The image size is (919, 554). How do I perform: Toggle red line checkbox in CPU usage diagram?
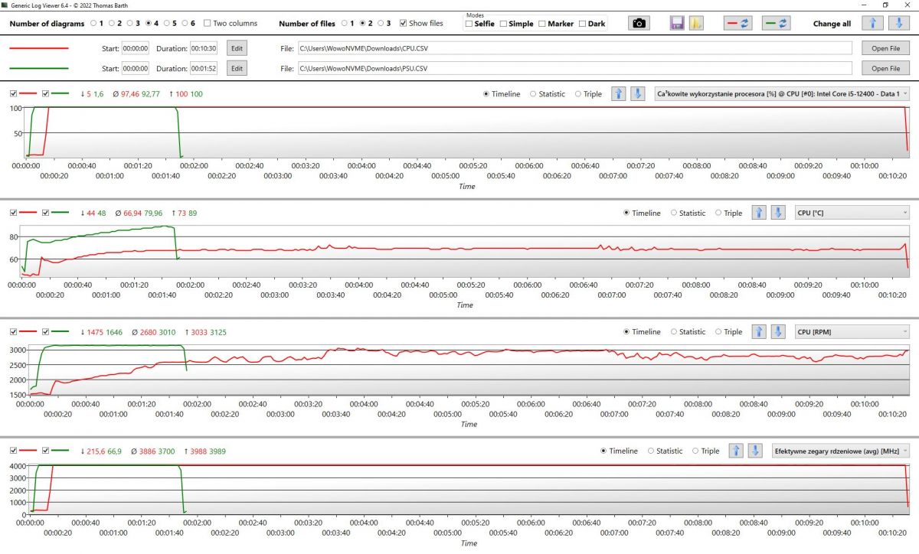pyautogui.click(x=13, y=94)
